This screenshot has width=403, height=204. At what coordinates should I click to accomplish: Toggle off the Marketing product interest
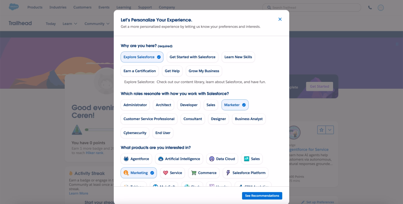click(x=139, y=173)
